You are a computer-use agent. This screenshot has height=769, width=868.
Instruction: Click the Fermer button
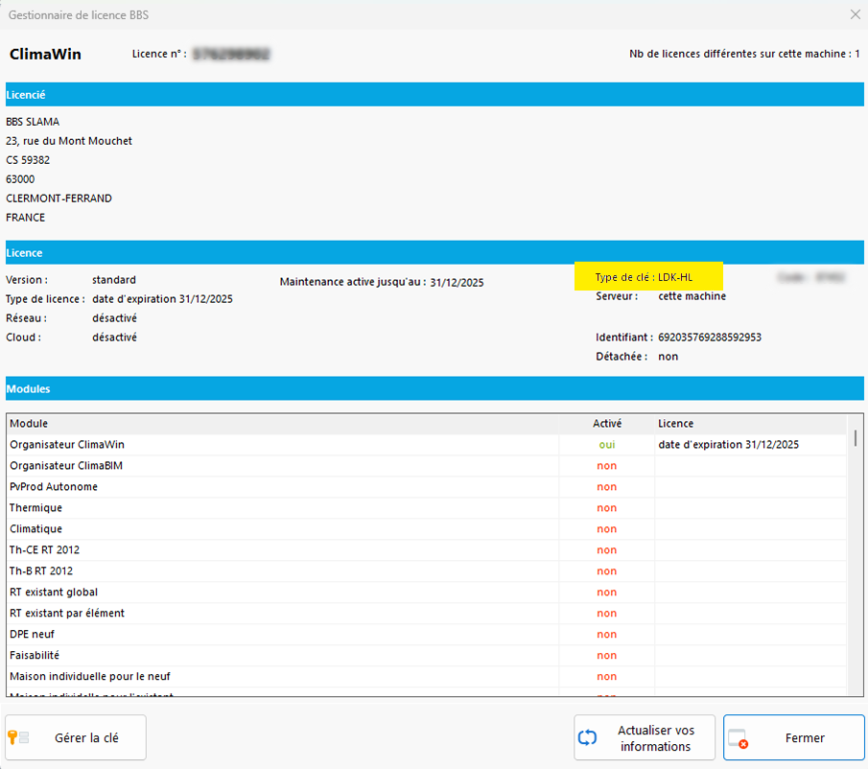tap(794, 737)
